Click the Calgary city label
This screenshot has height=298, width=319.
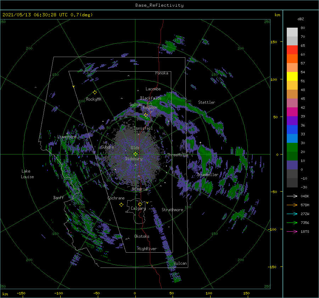click(138, 208)
